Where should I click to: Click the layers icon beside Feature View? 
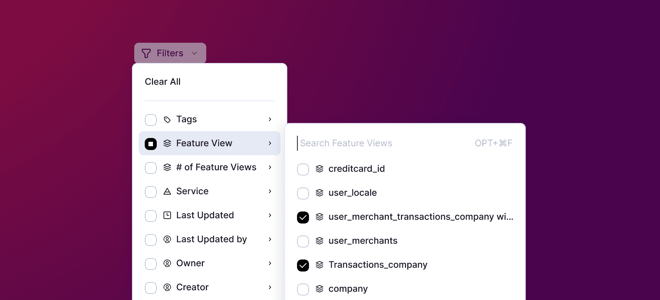tap(167, 143)
